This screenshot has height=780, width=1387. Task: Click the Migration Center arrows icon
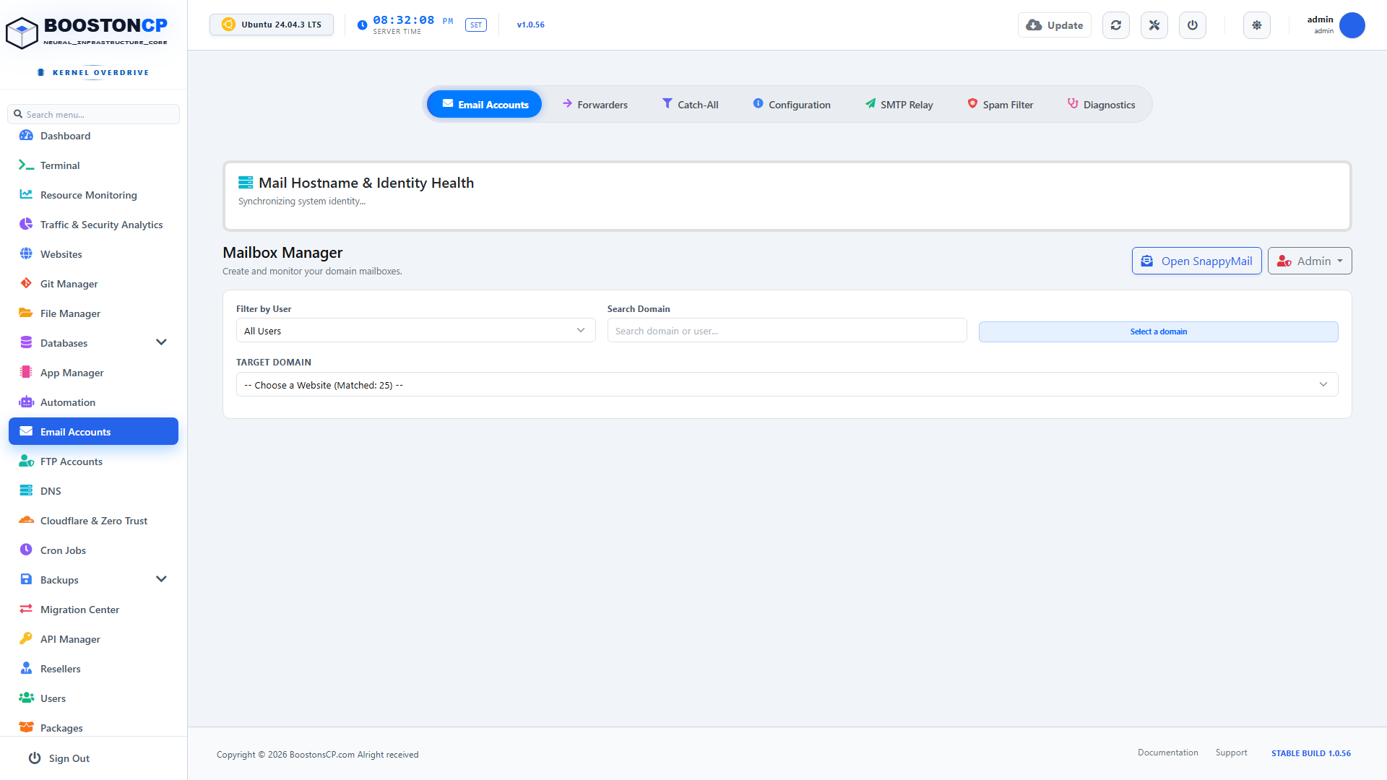(26, 610)
